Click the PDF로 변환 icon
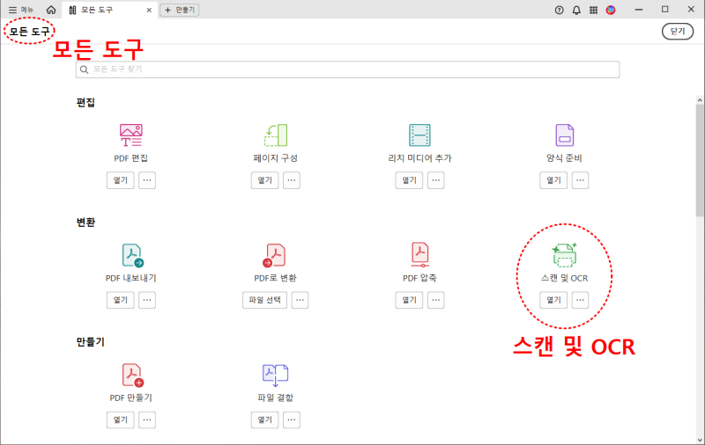The image size is (705, 445). click(274, 255)
